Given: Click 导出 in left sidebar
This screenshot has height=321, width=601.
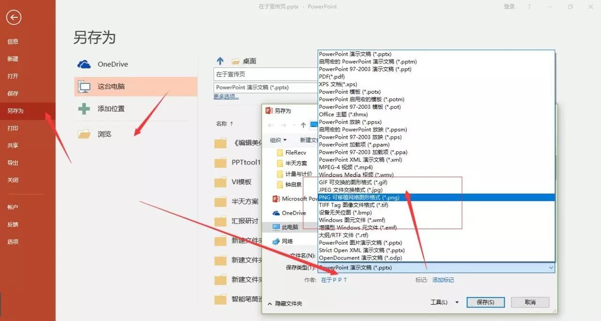Looking at the screenshot, I should point(13,163).
